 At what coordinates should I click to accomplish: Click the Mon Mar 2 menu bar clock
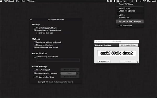click(152, 1)
